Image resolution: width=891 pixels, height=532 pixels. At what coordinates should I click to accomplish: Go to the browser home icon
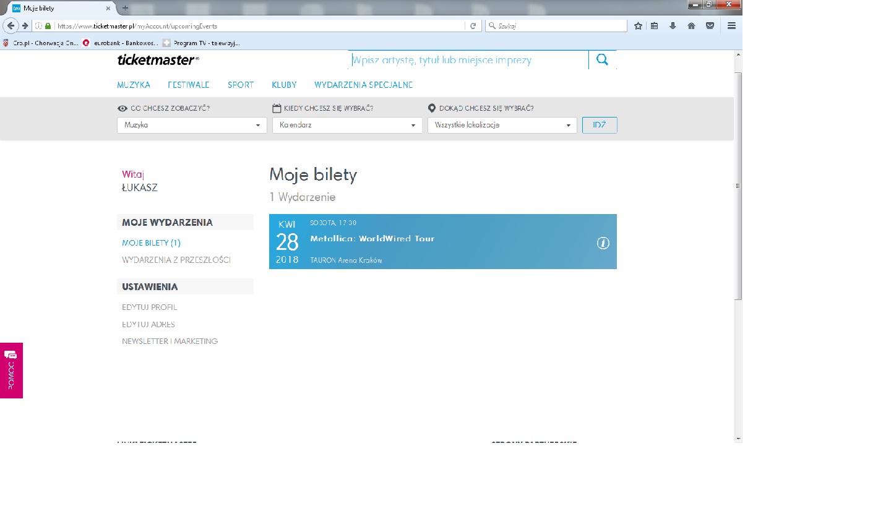click(691, 26)
